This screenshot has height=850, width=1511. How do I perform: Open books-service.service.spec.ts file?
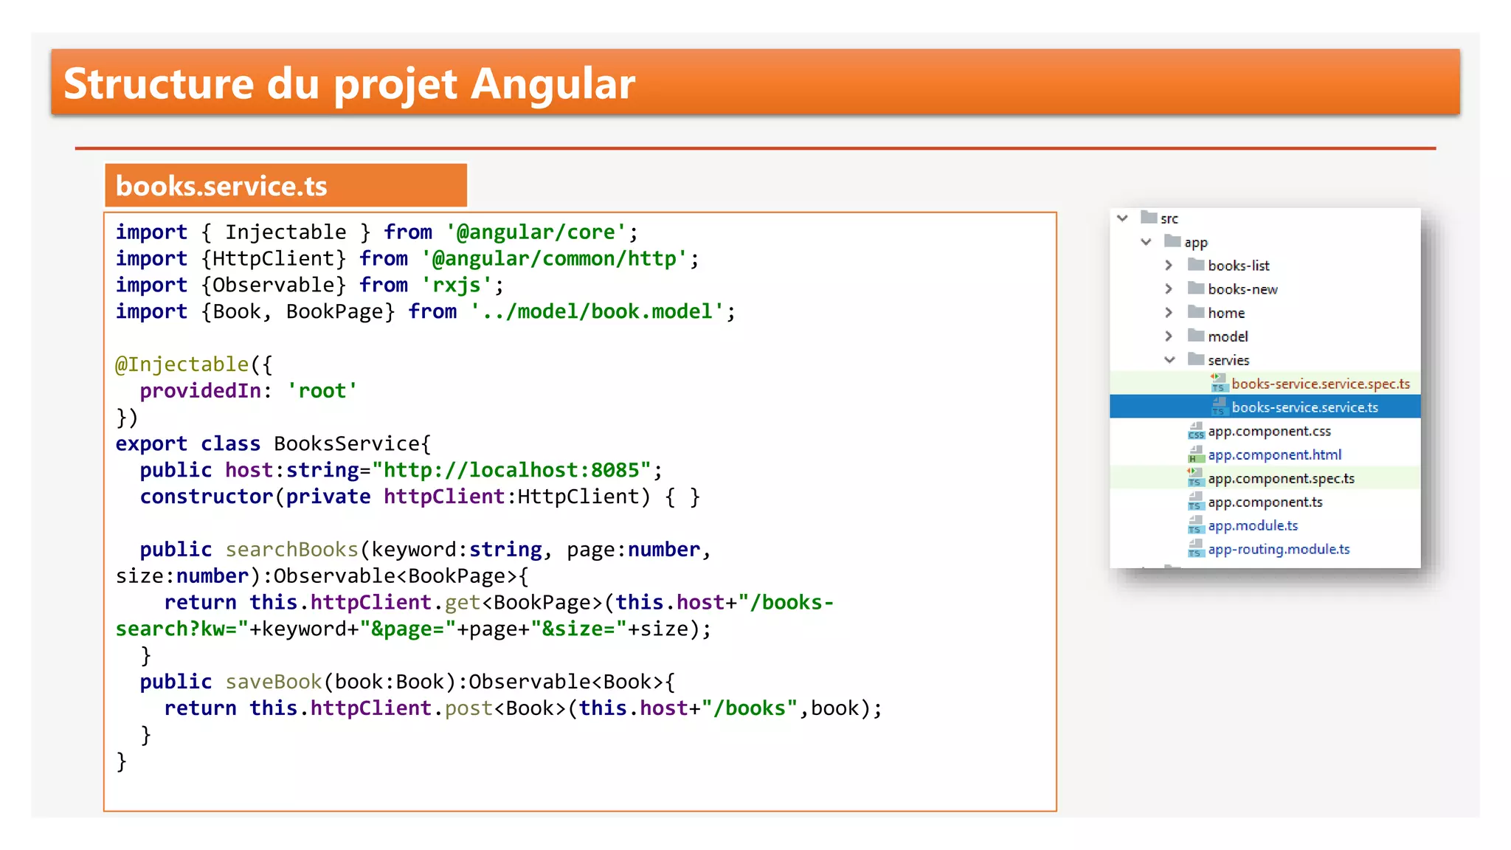(1321, 384)
